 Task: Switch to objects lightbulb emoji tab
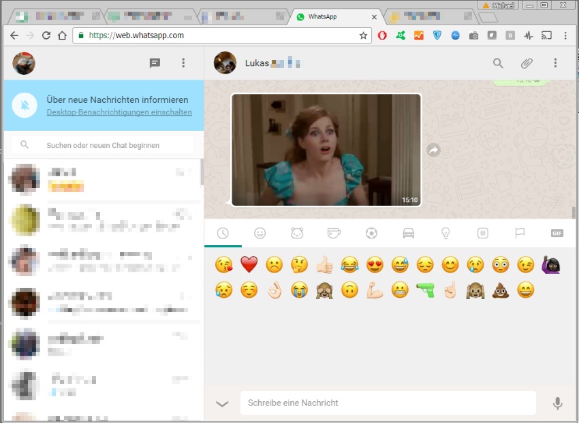click(x=445, y=233)
